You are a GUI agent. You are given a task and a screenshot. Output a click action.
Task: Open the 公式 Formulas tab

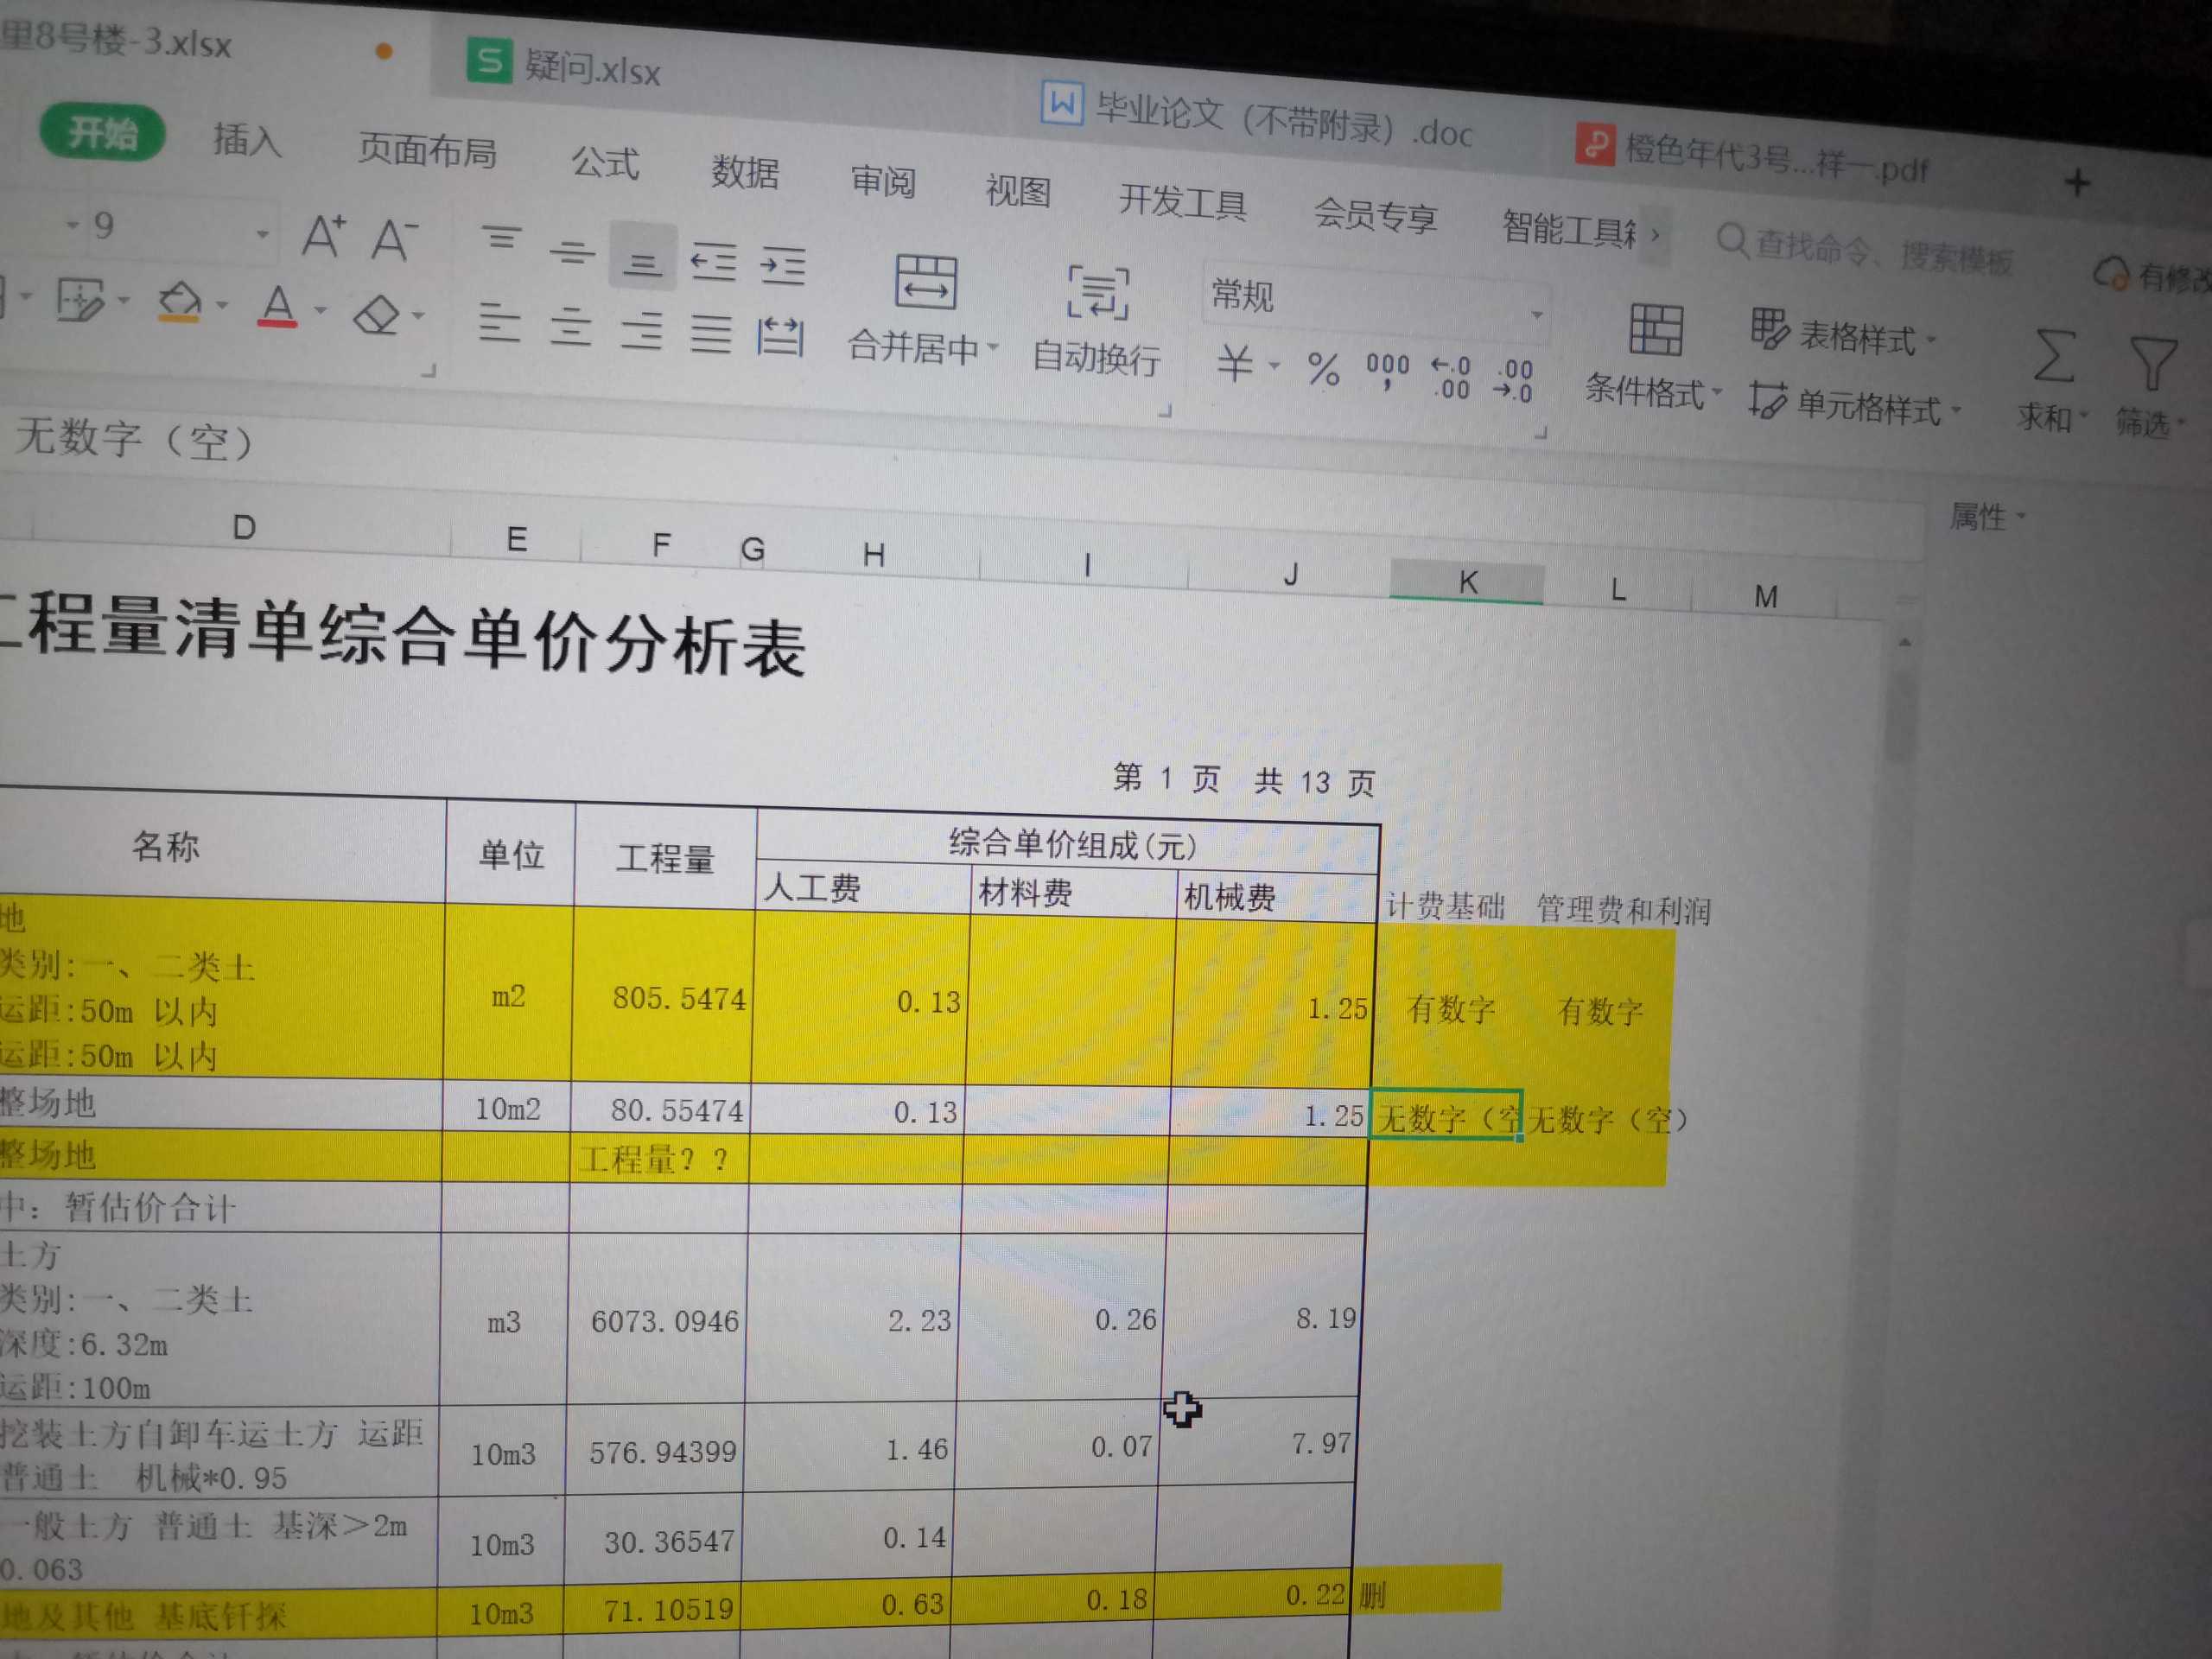pos(605,162)
